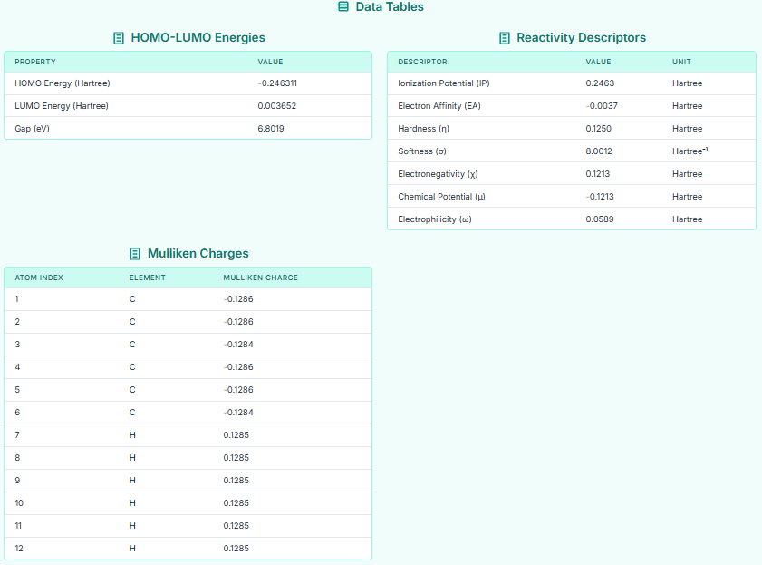762x565 pixels.
Task: Click the table icon beside Data Tables heading
Action: click(342, 7)
